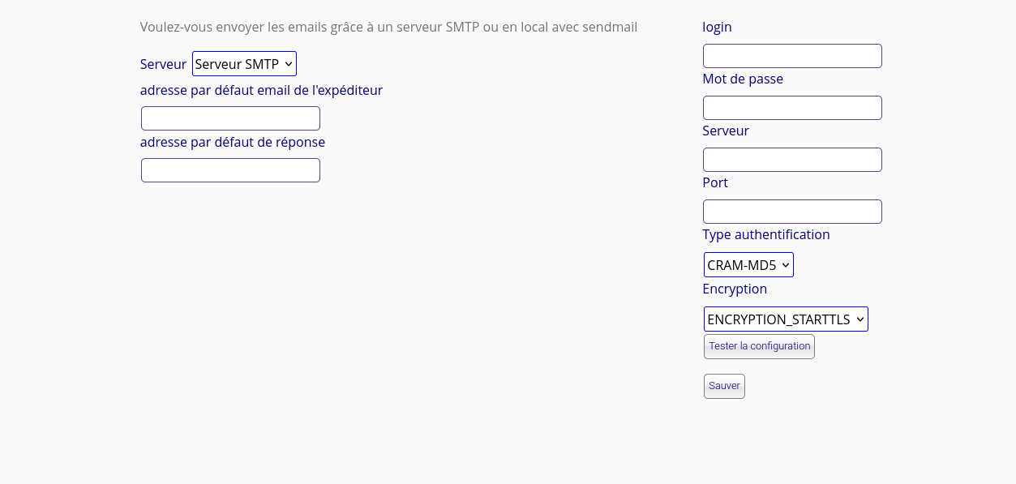Click the Mot de passe label

[x=742, y=79]
